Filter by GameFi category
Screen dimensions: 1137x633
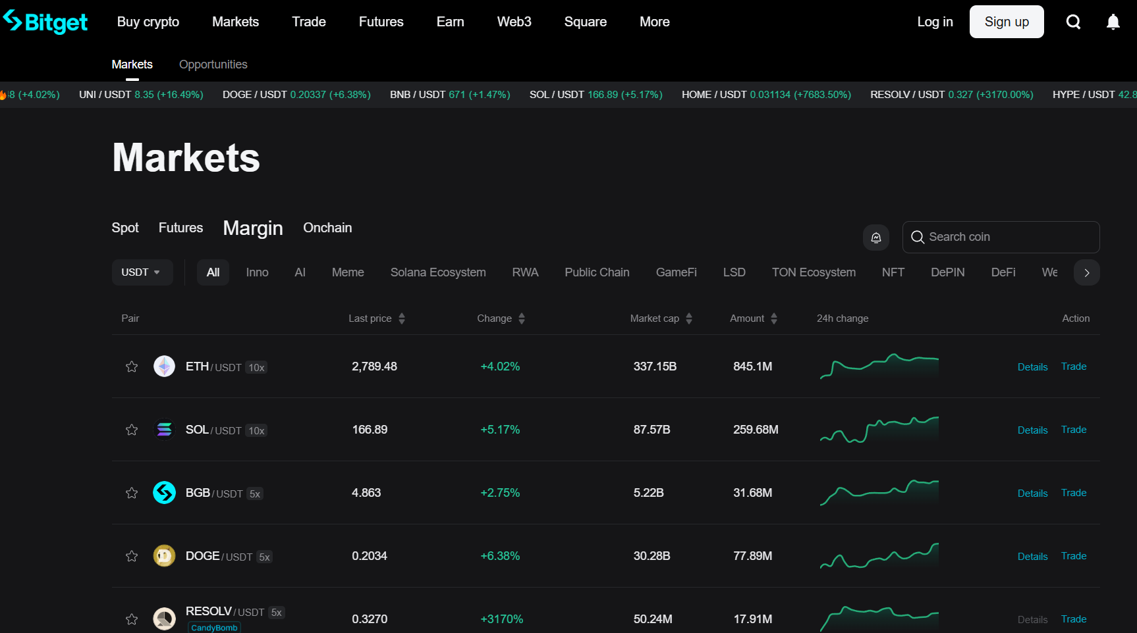(677, 272)
